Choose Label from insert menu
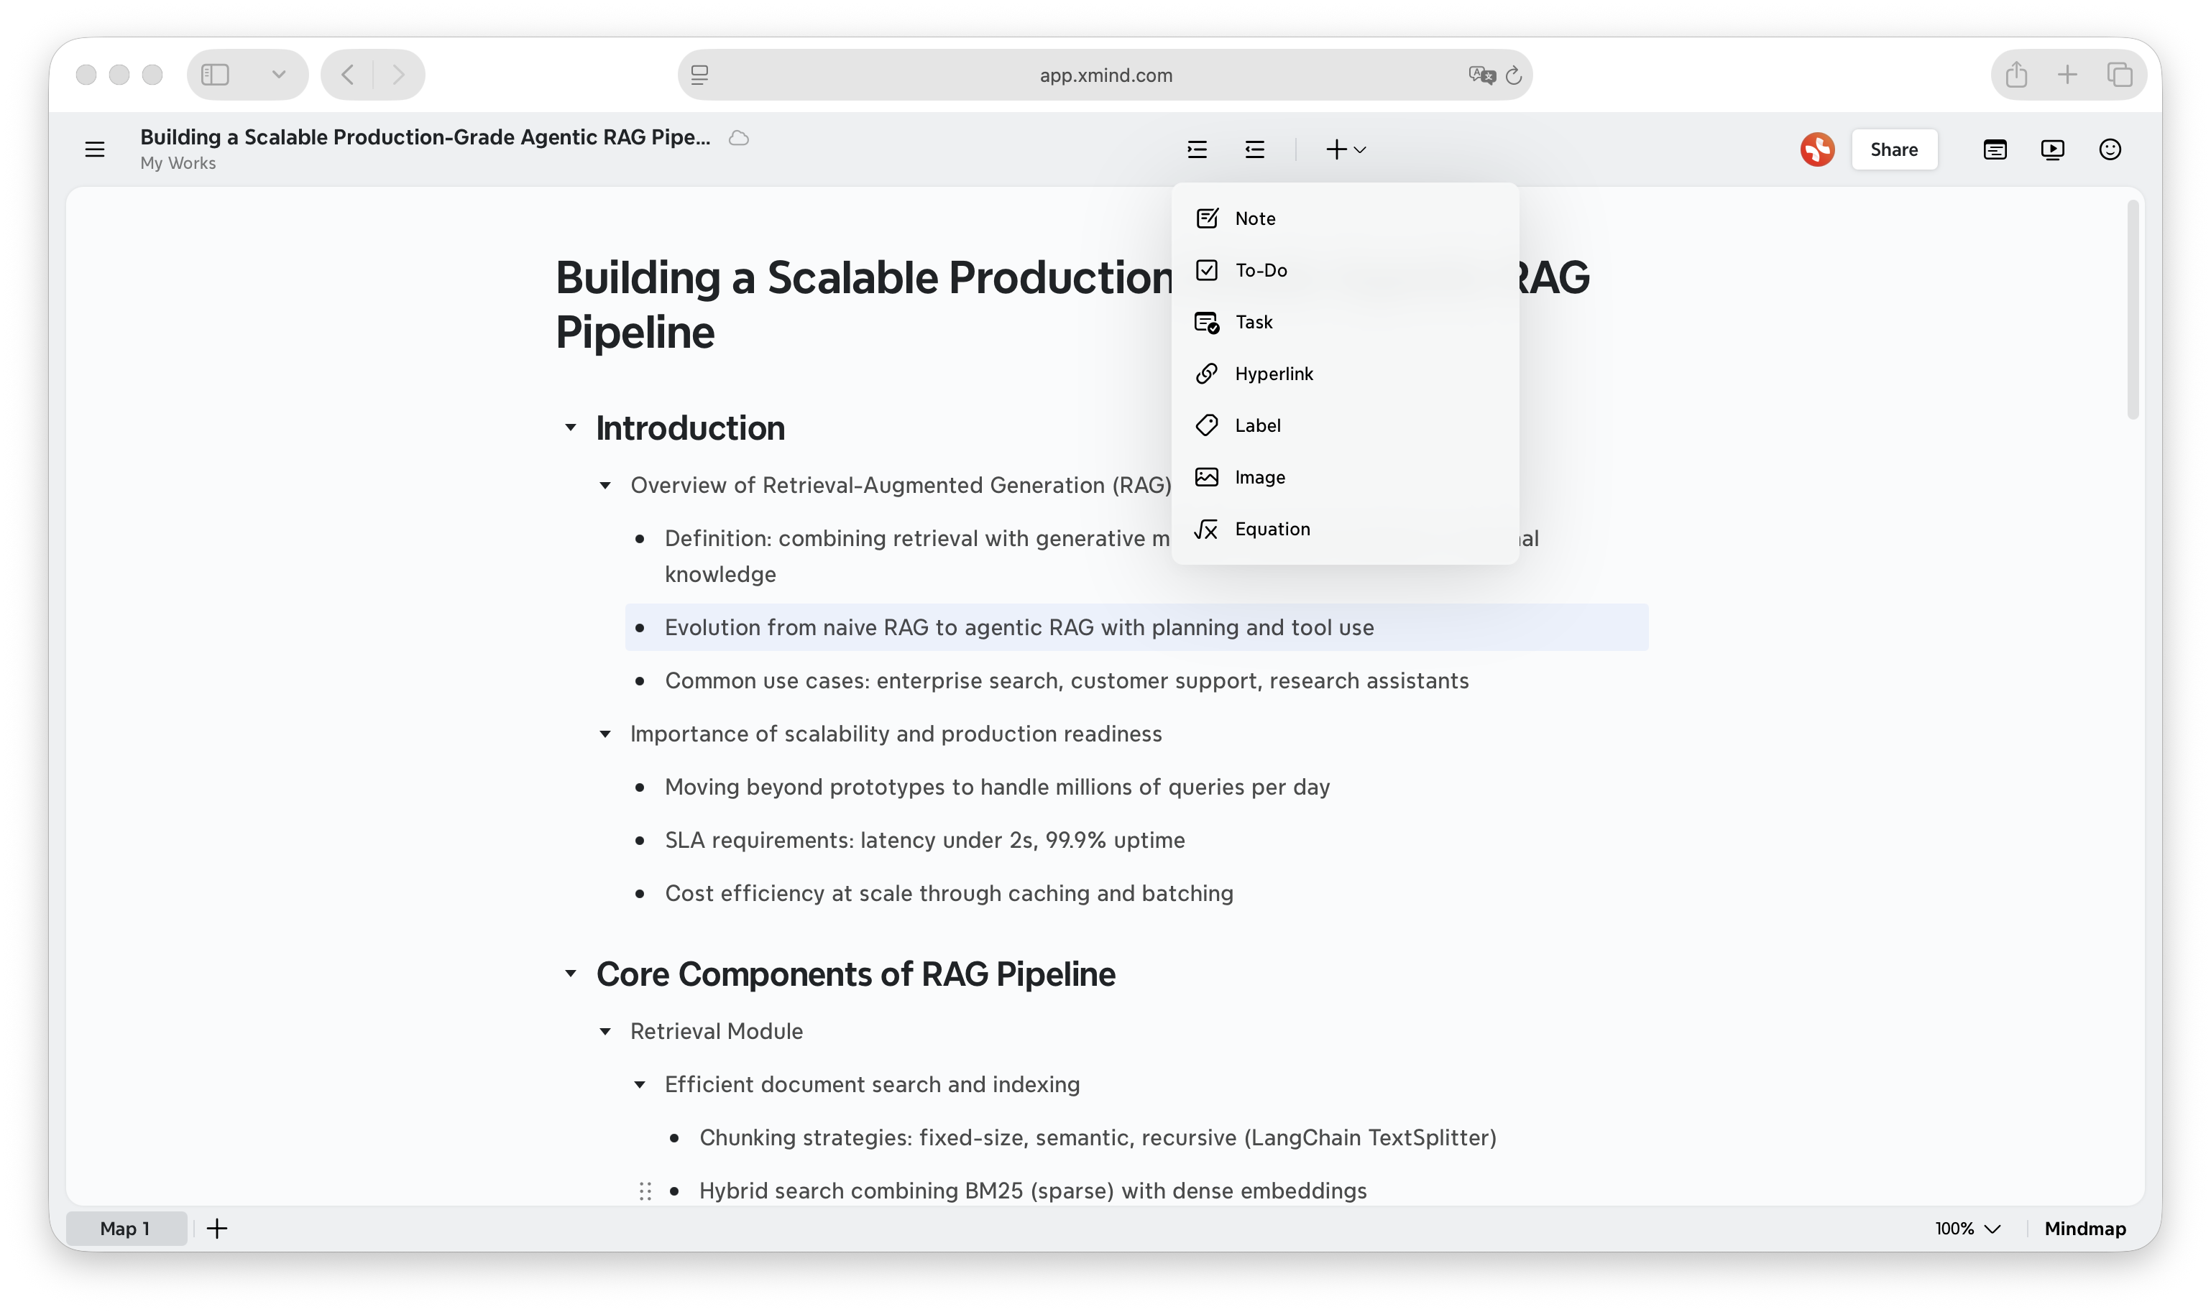The image size is (2211, 1312). click(x=1344, y=425)
